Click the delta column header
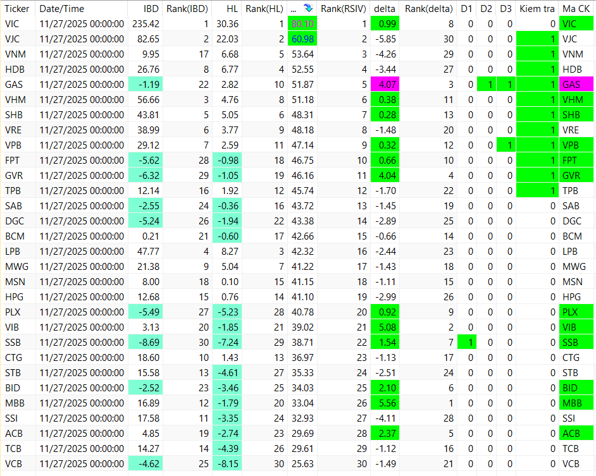 (385, 8)
